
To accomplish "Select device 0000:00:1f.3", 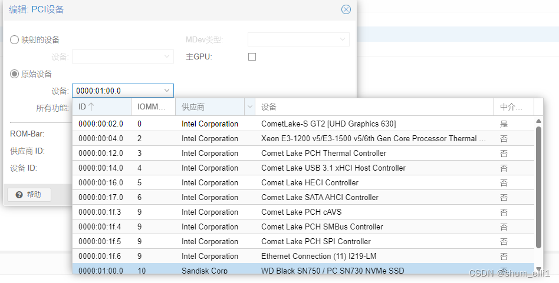I will (303, 212).
